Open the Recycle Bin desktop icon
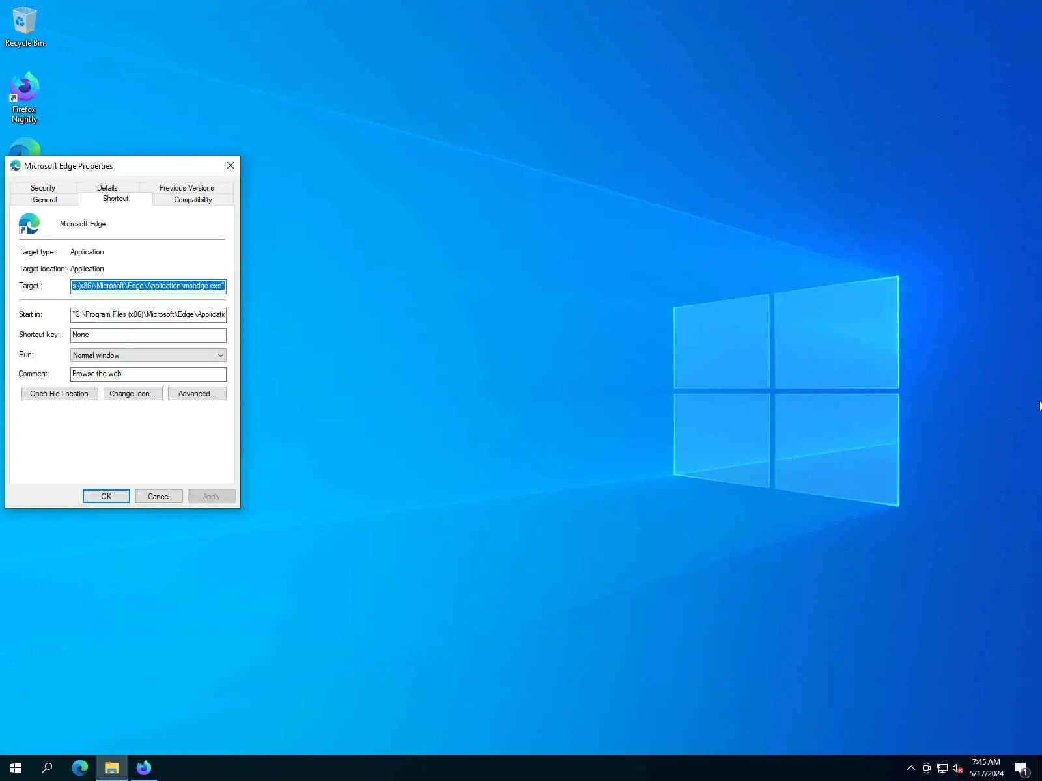 [24, 27]
